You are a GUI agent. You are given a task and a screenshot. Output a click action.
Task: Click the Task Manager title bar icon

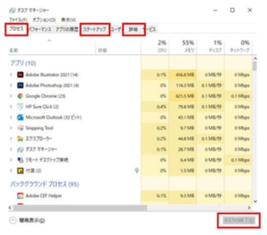coord(12,11)
